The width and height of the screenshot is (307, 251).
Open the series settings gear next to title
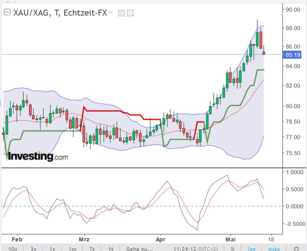click(x=130, y=13)
